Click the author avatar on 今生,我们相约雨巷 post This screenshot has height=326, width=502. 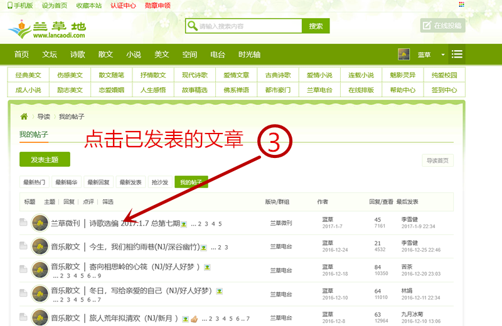click(x=40, y=246)
